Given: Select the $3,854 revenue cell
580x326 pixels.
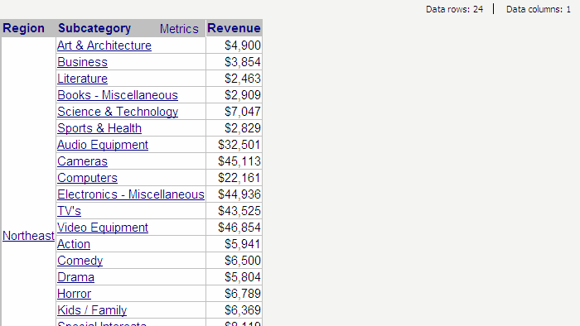Looking at the screenshot, I should coord(234,62).
